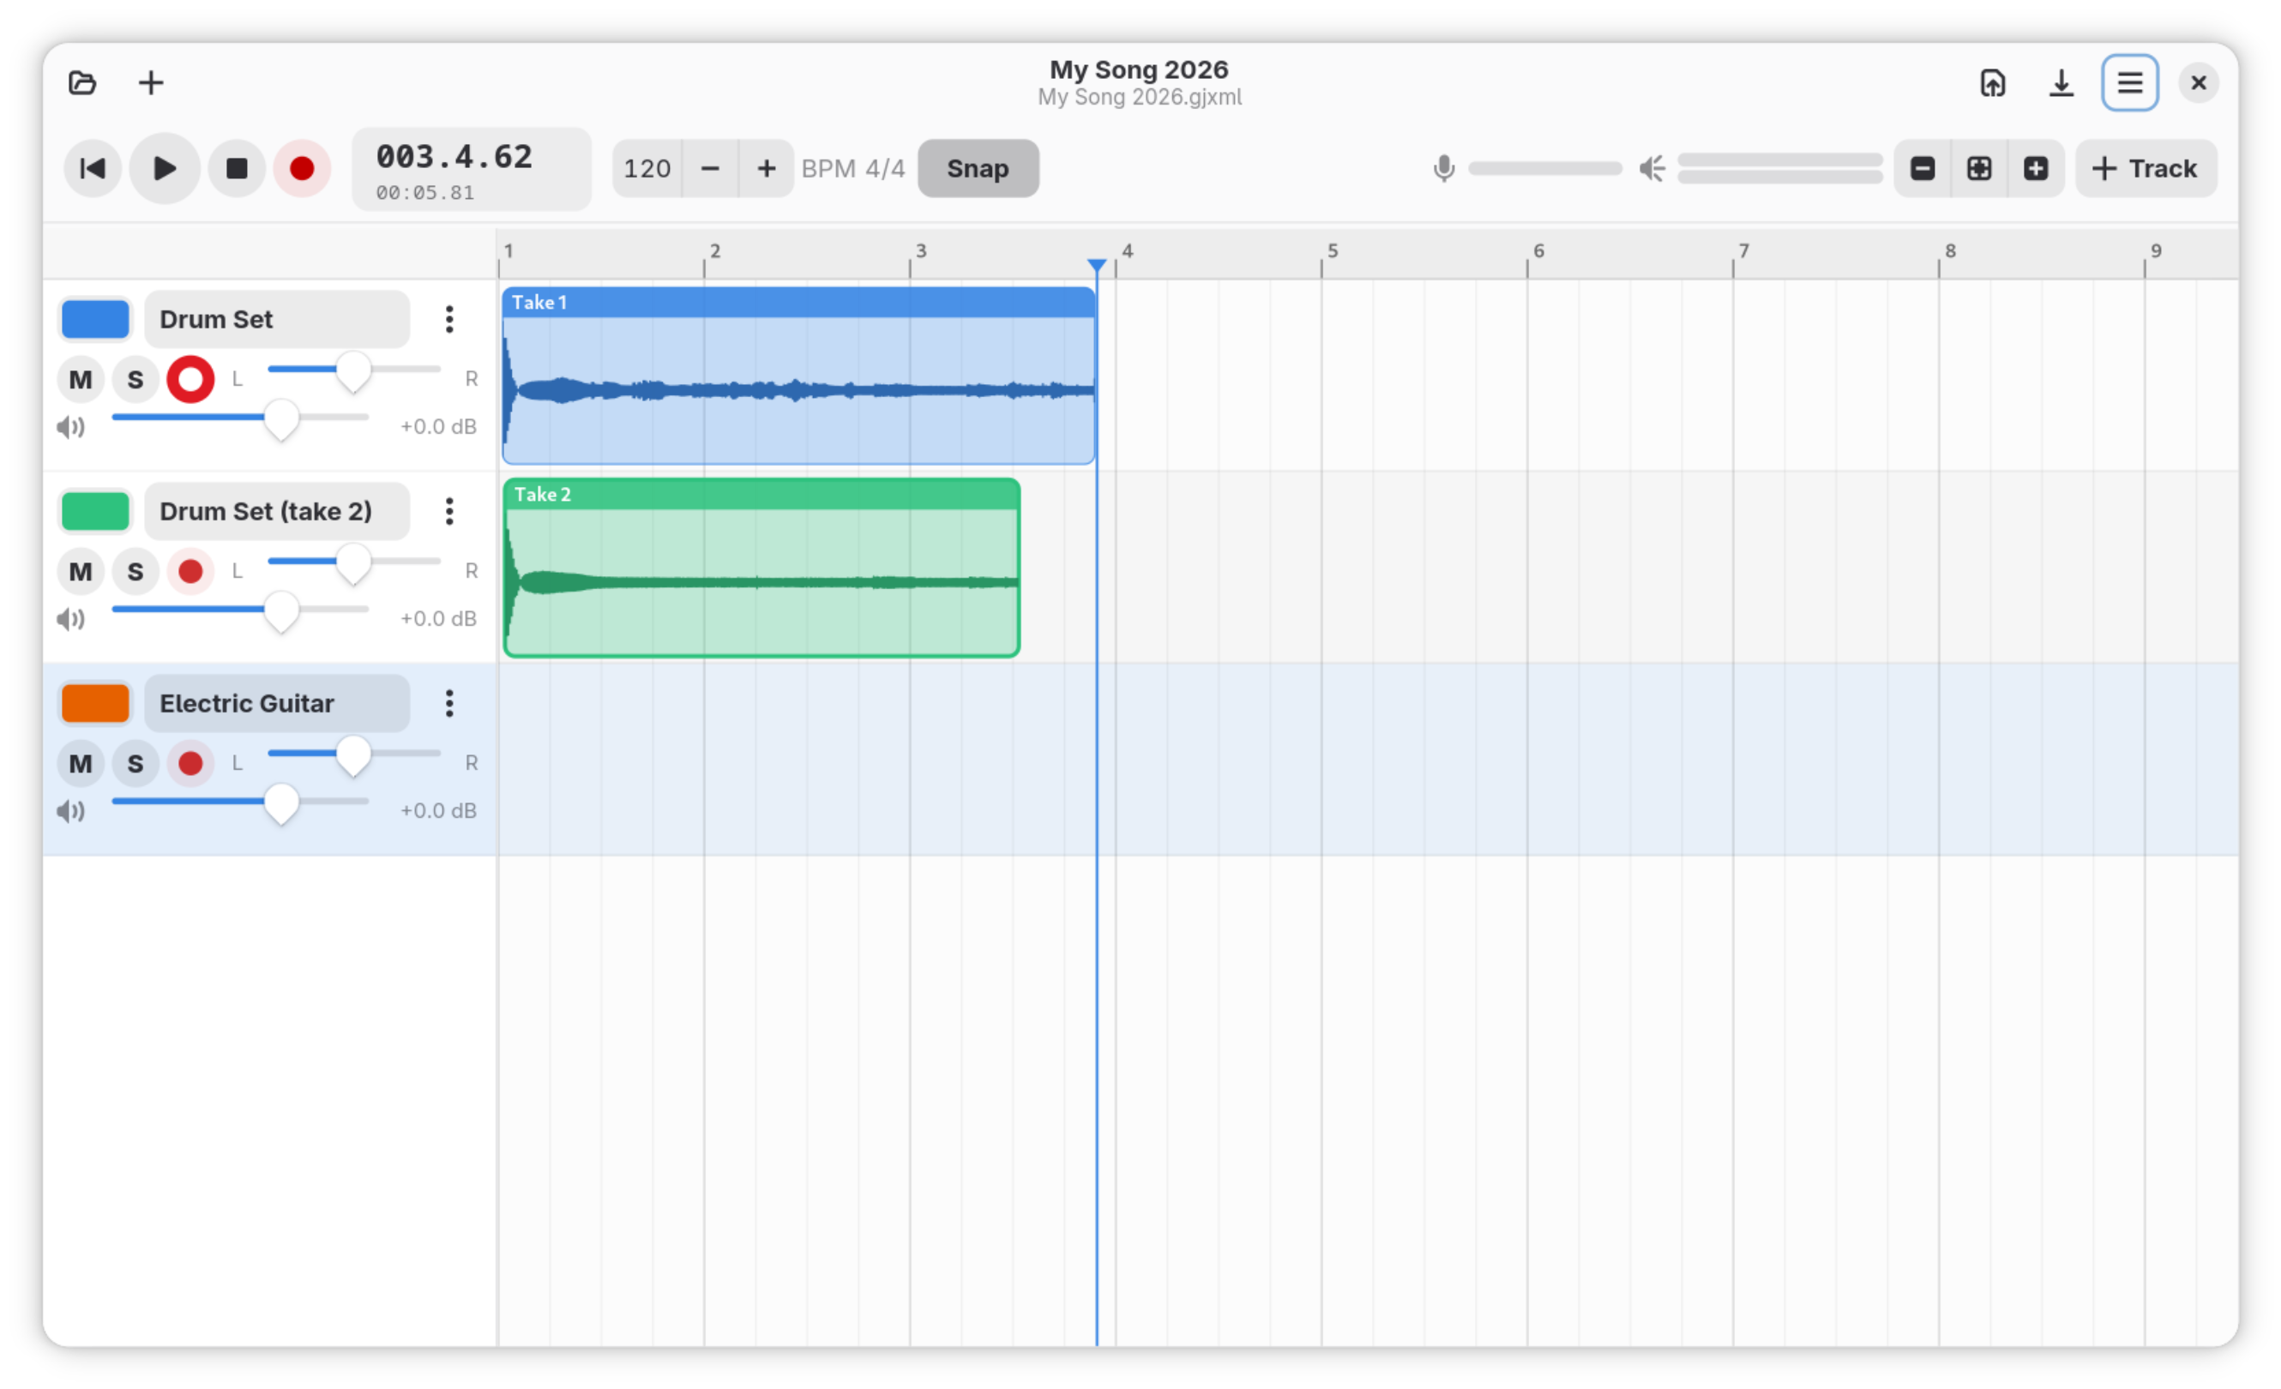Click Electric Guitar volume slider

pyautogui.click(x=241, y=803)
